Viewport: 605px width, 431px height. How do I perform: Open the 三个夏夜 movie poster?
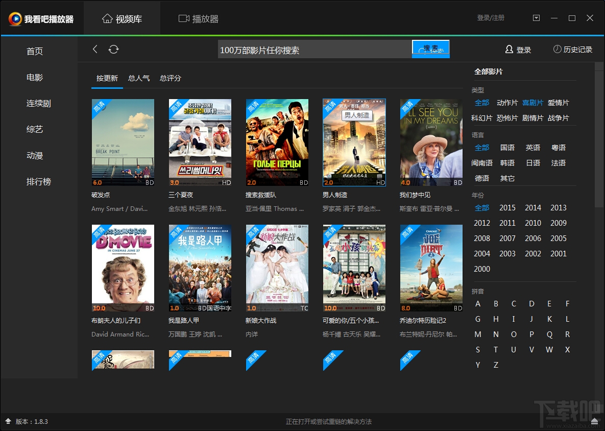pyautogui.click(x=200, y=142)
